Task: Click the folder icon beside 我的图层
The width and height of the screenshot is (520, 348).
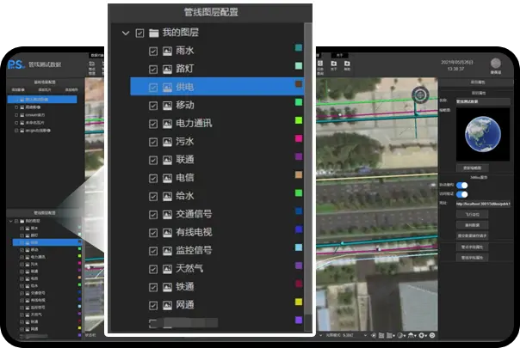Action: pos(153,33)
